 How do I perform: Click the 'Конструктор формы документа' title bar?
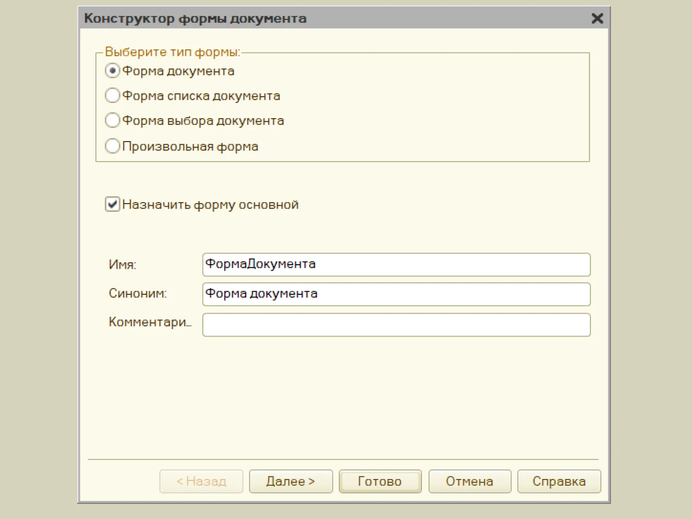[315, 18]
